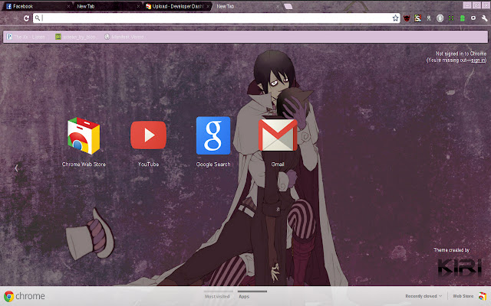Click the 'YouTube' label text
The height and width of the screenshot is (306, 491).
click(148, 164)
